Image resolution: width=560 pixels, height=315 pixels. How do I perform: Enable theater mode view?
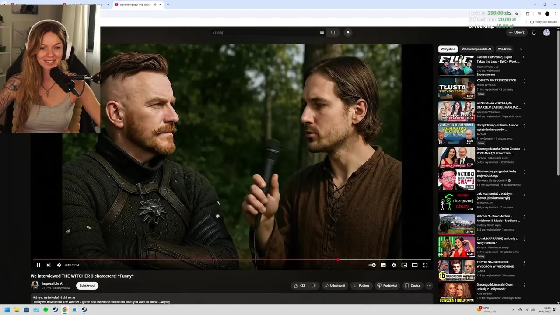pyautogui.click(x=415, y=265)
